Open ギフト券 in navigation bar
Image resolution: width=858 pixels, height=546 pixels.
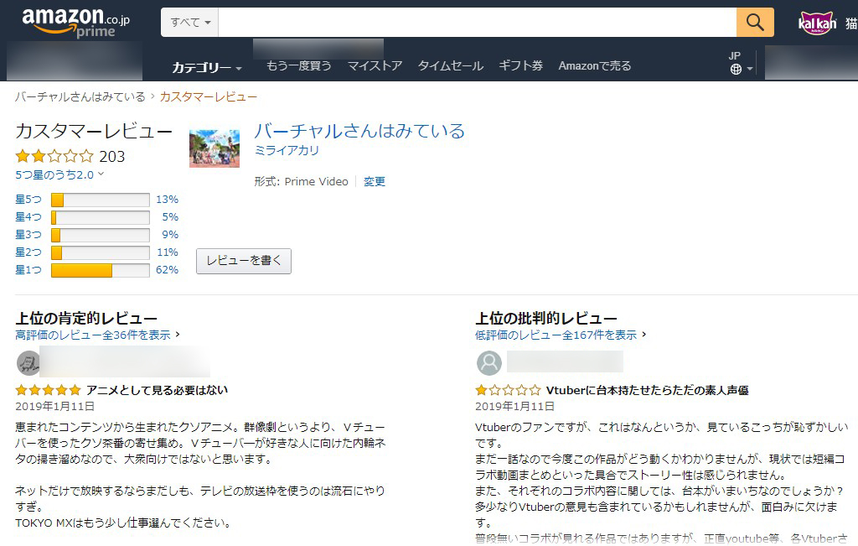pyautogui.click(x=520, y=65)
